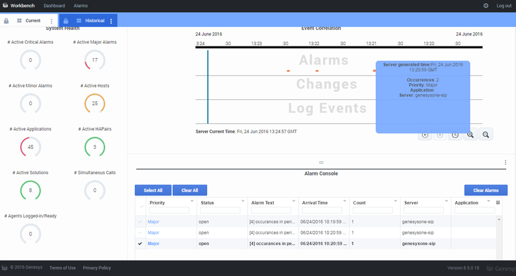Viewport: 516px width, 276px height.
Task: Click the Arrival Time filter input field
Action: (322, 210)
